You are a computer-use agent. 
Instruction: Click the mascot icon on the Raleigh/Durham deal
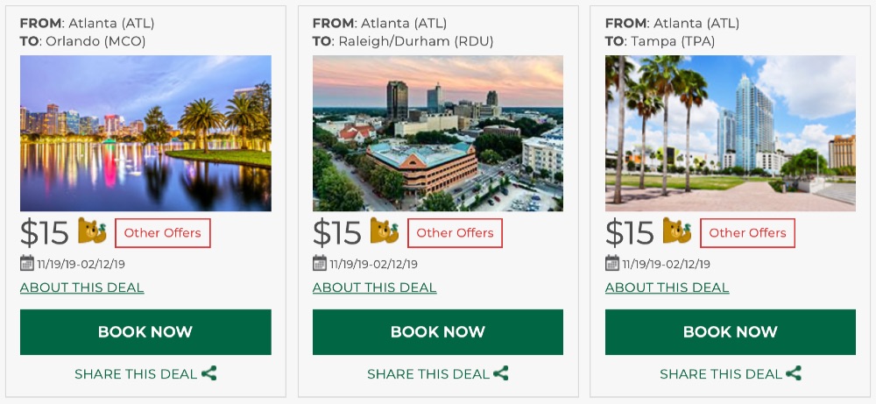coord(385,231)
